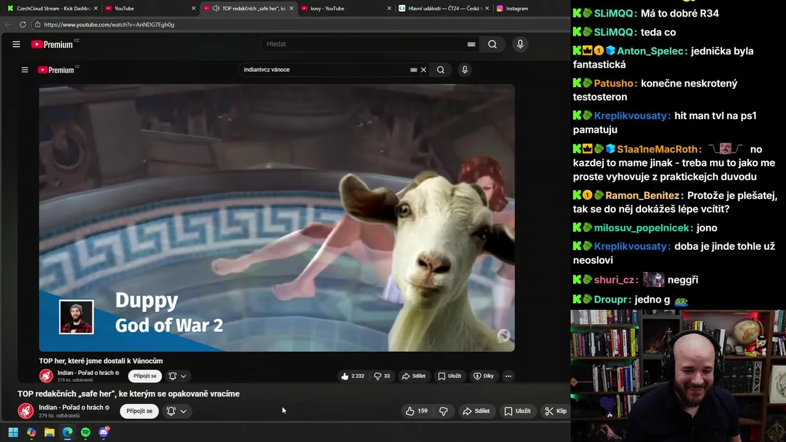This screenshot has height=442, width=786.
Task: Share the inner video with Sdílet
Action: pyautogui.click(x=413, y=376)
